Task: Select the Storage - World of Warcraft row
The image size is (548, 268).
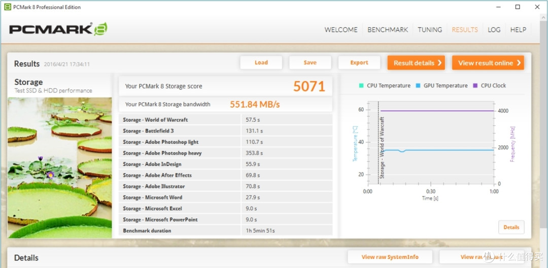Action: coord(225,119)
